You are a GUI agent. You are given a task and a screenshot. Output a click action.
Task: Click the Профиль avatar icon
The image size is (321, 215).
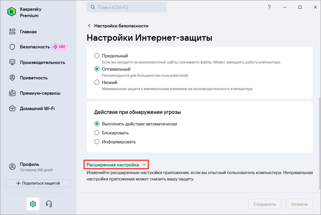pos(12,167)
